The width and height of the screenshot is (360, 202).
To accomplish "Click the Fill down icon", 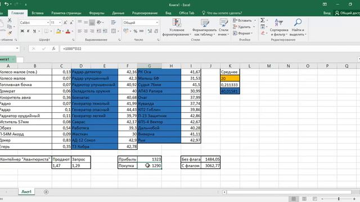I will click(x=263, y=27).
